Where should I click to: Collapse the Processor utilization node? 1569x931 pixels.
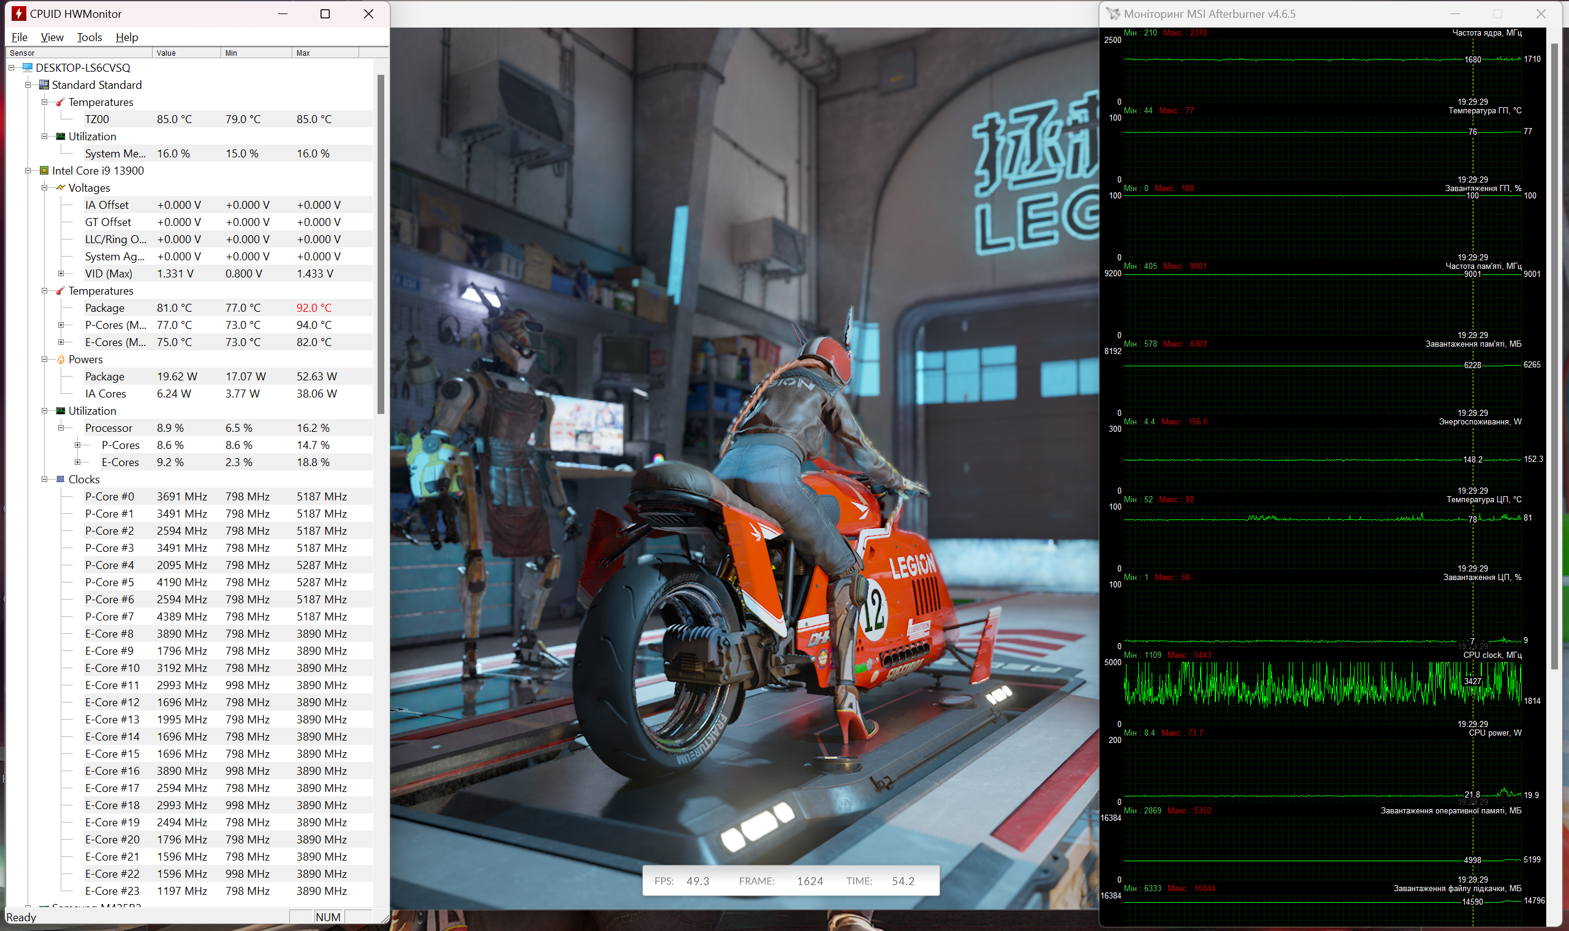coord(61,428)
